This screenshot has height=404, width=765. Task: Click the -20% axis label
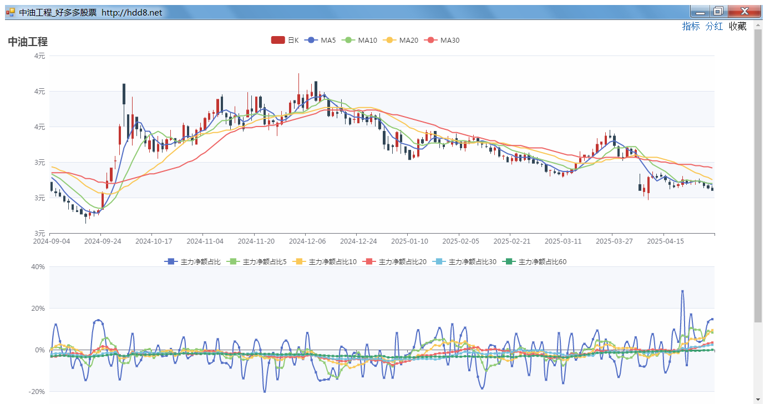coord(37,391)
